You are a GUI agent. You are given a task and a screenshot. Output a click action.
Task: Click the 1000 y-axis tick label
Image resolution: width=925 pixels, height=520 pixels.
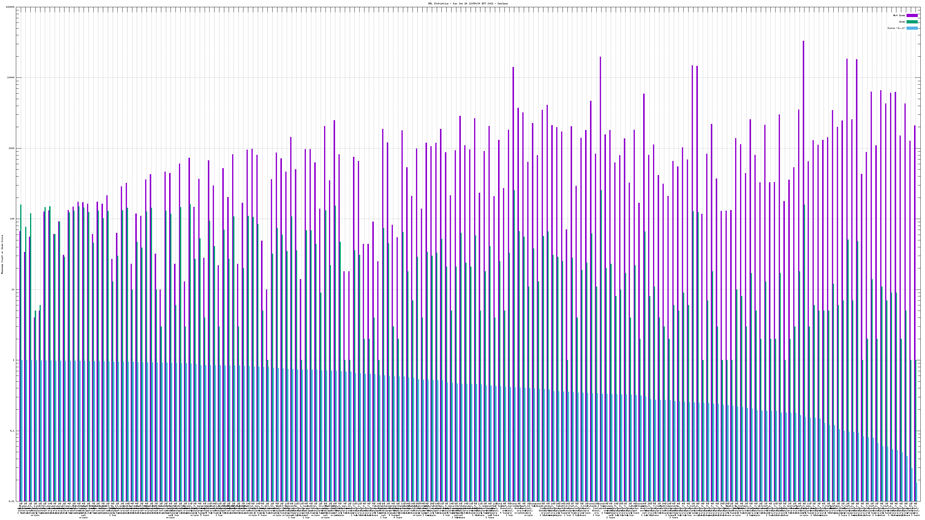click(x=12, y=148)
